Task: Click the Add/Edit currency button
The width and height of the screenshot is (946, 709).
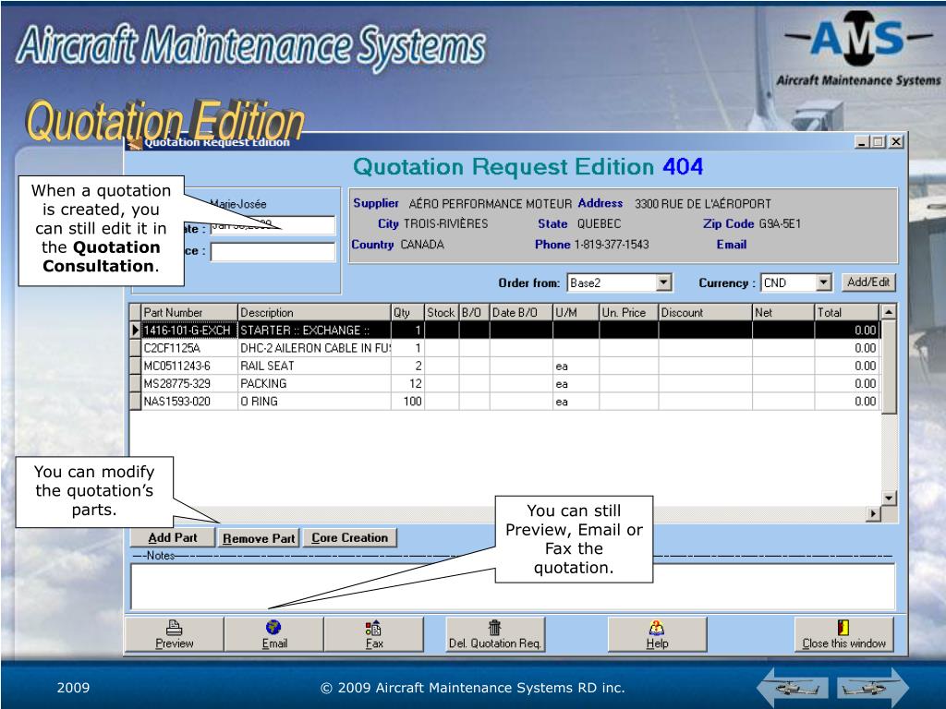Action: 868,282
